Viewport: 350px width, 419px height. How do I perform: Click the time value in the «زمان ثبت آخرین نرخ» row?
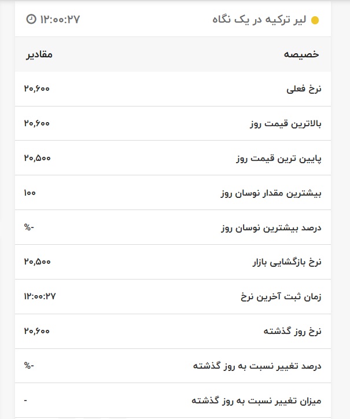(x=39, y=296)
